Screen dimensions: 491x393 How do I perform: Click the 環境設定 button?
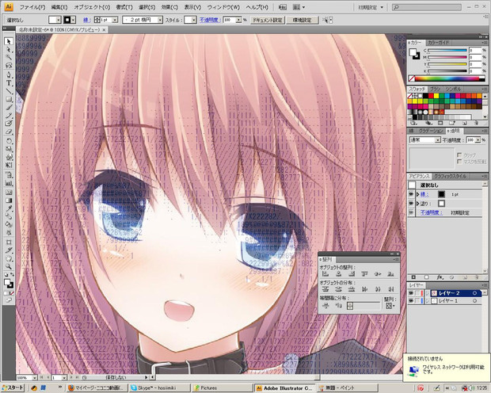pyautogui.click(x=302, y=20)
